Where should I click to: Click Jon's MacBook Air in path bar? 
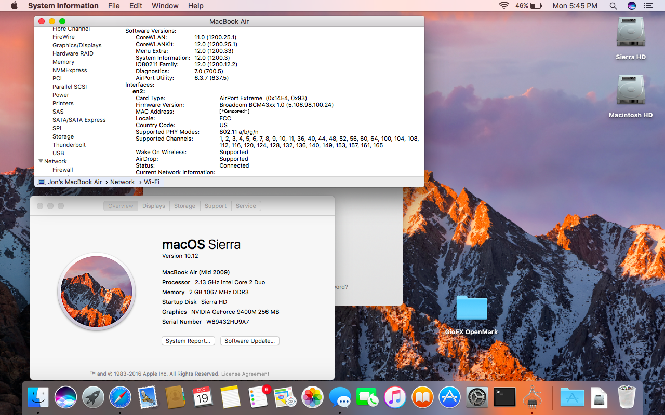pyautogui.click(x=70, y=182)
